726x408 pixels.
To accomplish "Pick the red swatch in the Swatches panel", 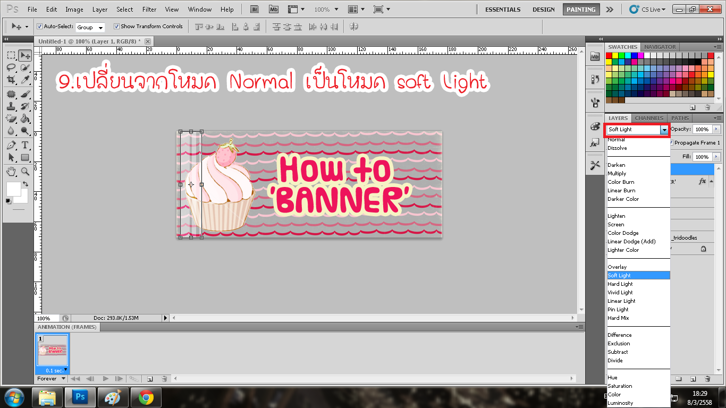I will point(609,55).
